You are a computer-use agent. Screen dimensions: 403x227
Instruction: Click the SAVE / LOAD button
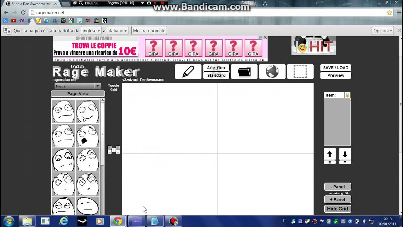click(336, 68)
